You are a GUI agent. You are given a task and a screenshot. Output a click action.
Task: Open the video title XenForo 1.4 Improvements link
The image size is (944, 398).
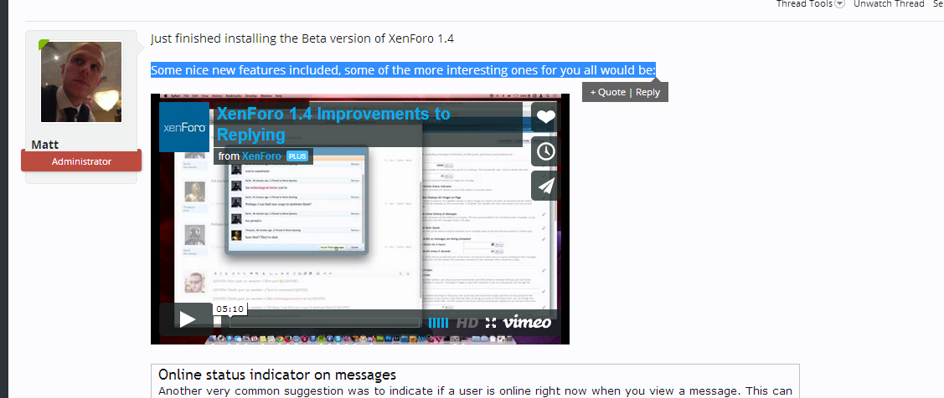333,124
